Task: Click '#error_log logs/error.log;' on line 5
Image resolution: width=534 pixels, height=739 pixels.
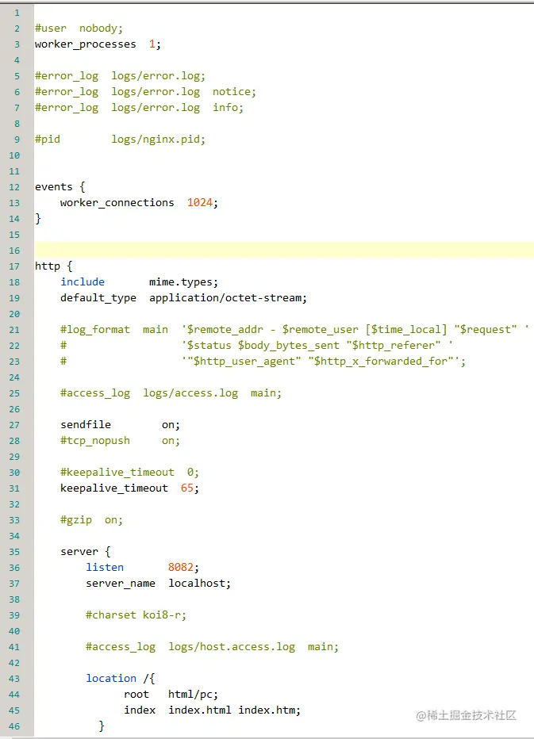Action: (121, 76)
